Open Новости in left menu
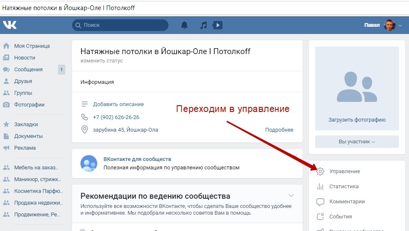409x231 pixels. (x=25, y=58)
